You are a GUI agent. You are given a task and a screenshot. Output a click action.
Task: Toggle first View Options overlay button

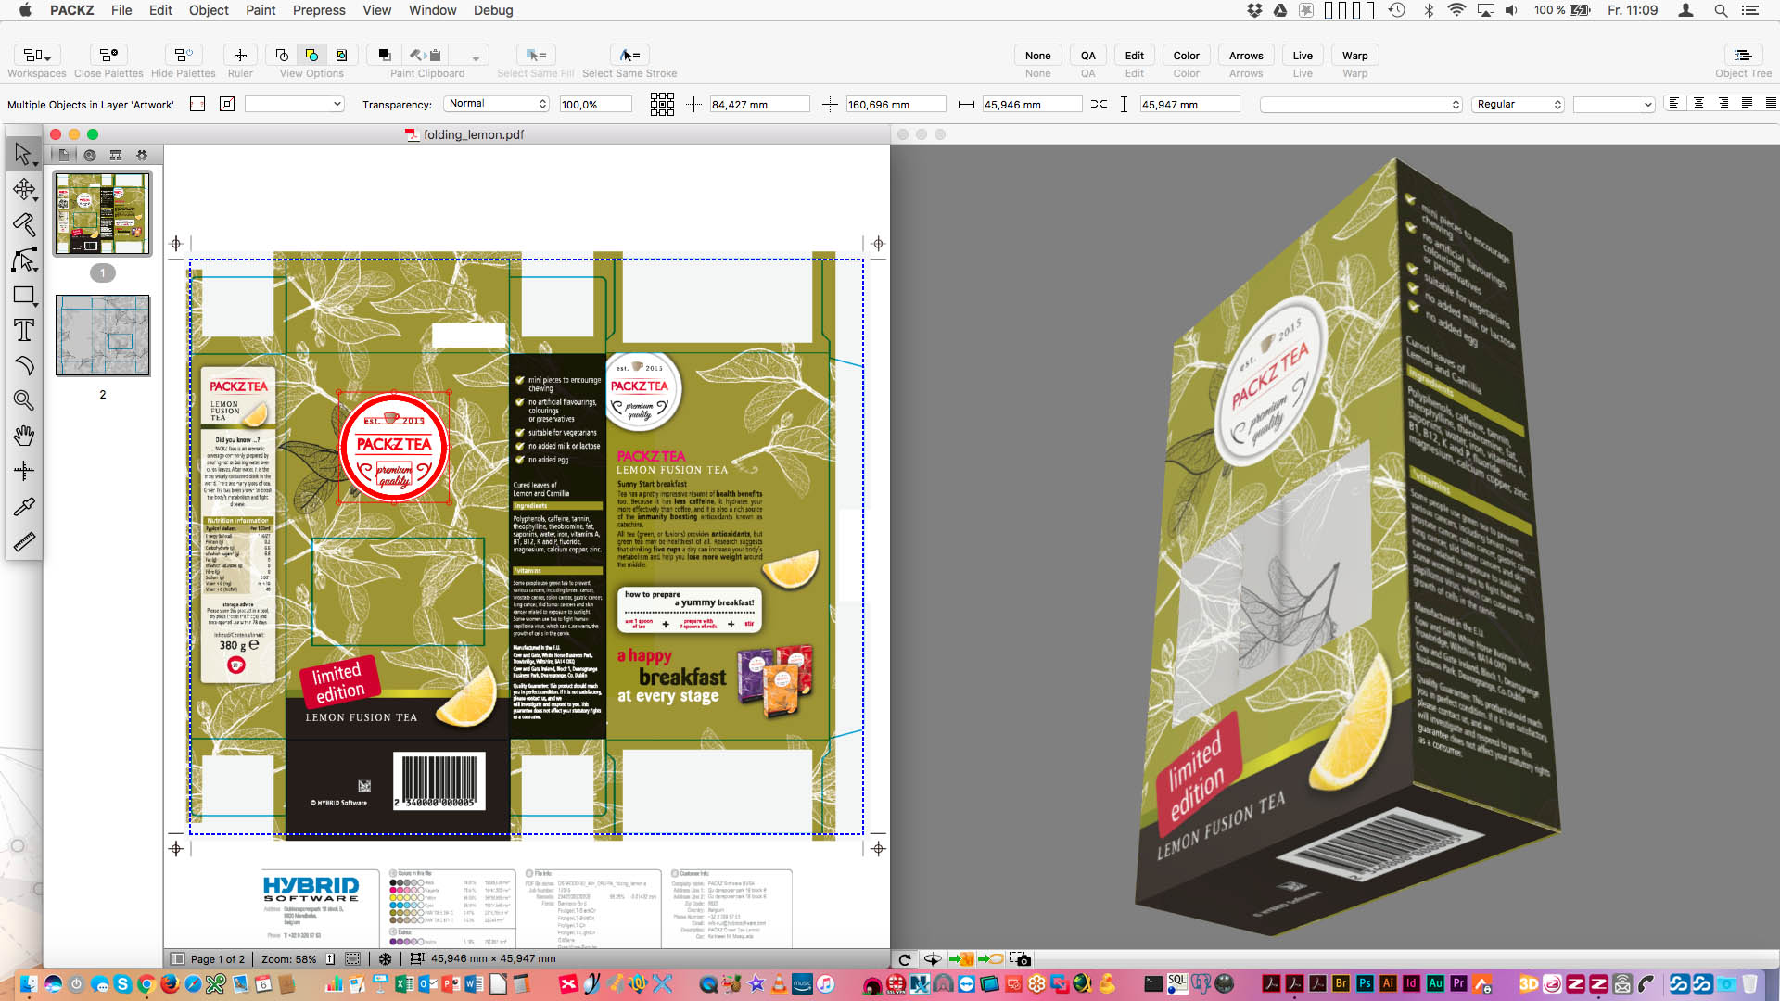coord(282,55)
